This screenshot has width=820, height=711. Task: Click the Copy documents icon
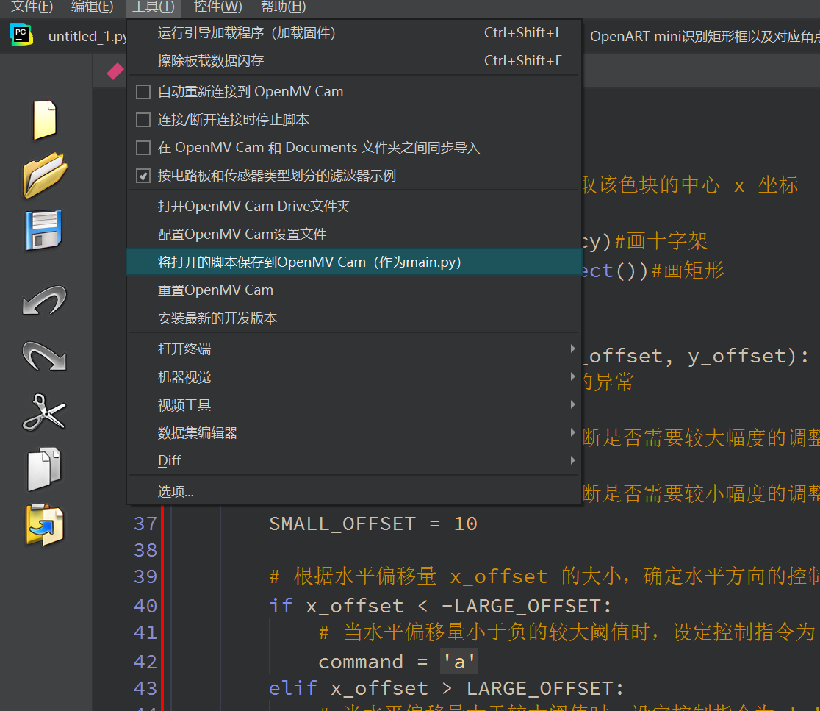pyautogui.click(x=44, y=469)
